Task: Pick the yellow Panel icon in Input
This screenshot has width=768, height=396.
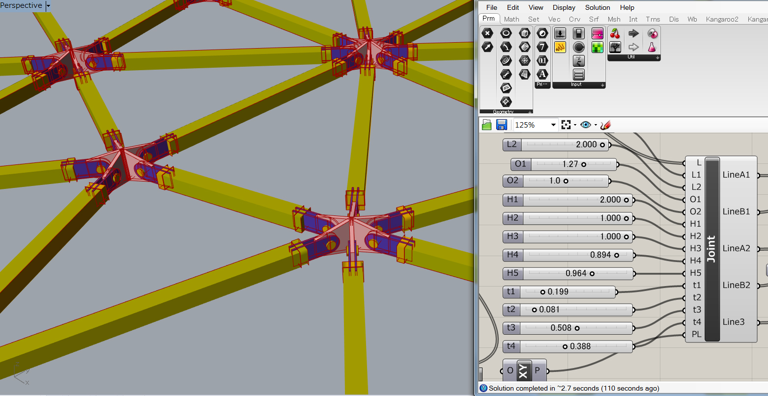Action: 560,47
